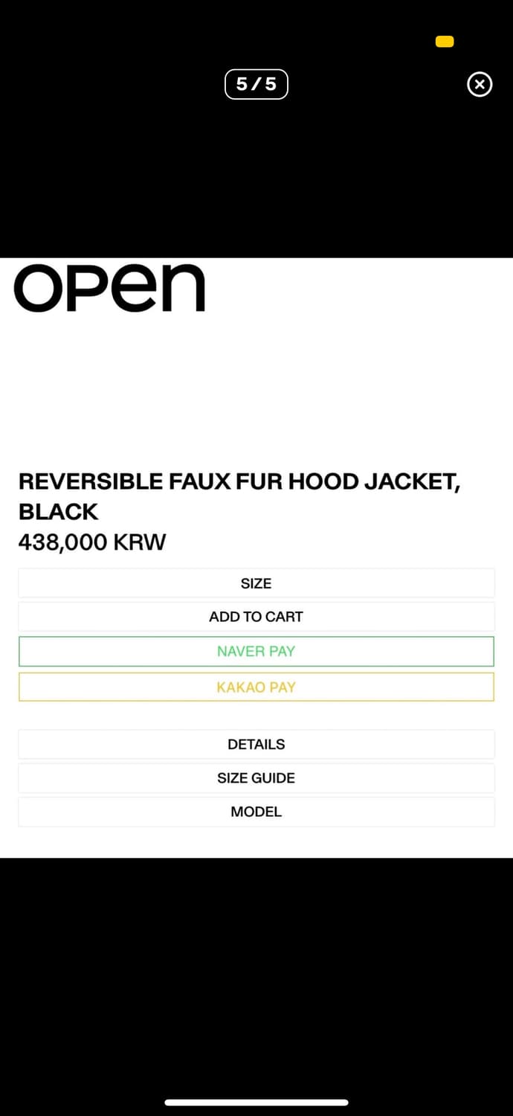Pay with KAKAO PAY
The height and width of the screenshot is (1116, 513).
(256, 687)
